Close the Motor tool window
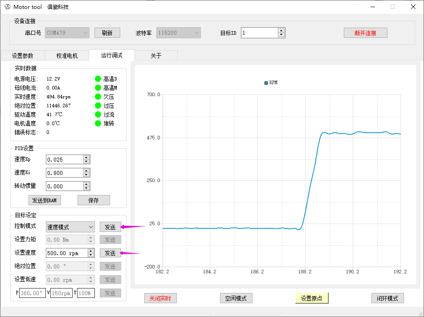424x317 pixels. (413, 7)
